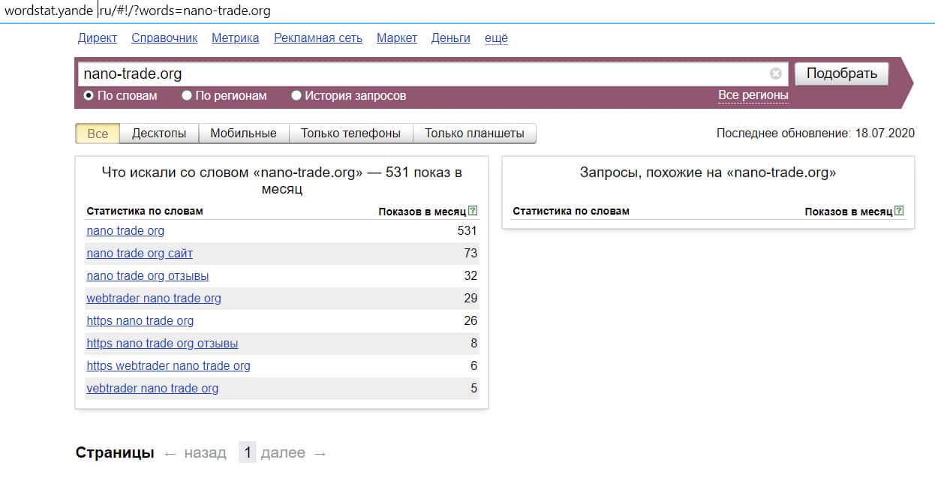Select the 'Только планшеты' tab
The height and width of the screenshot is (496, 935).
(474, 134)
